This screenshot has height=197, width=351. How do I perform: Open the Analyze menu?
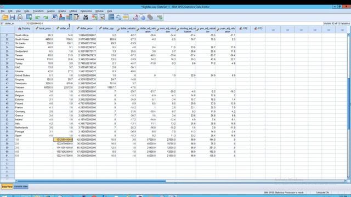click(x=51, y=11)
